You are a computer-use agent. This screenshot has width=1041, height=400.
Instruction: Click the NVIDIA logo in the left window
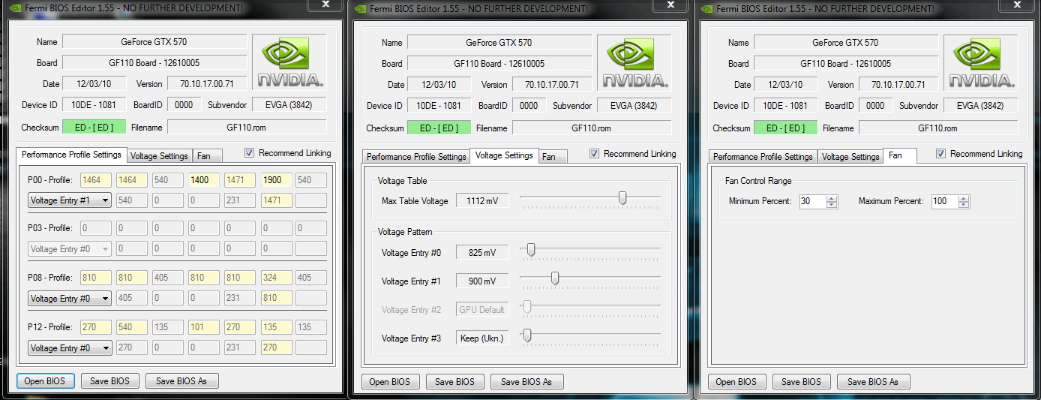(289, 62)
